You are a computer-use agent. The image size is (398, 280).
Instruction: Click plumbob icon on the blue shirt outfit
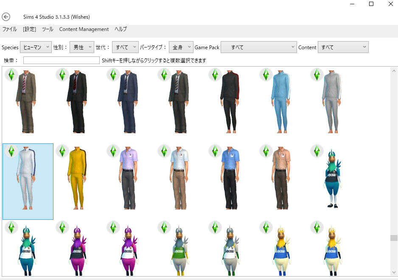(215, 151)
